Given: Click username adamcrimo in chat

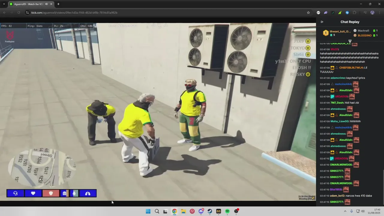Looking at the screenshot, I should tap(337, 78).
